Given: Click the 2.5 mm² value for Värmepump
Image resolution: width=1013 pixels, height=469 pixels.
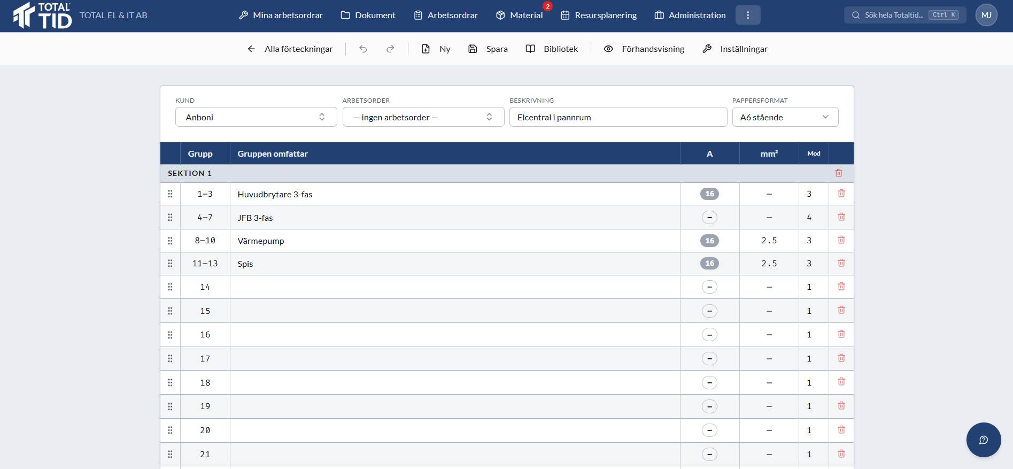Looking at the screenshot, I should 769,241.
